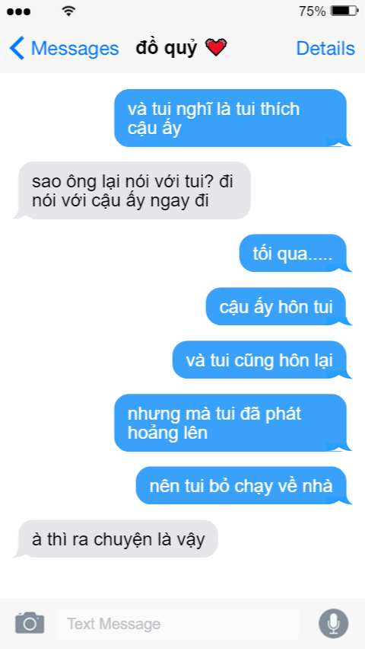365x649 pixels.
Task: Tap the 'tối qua.....' message bubble
Action: [x=294, y=254]
